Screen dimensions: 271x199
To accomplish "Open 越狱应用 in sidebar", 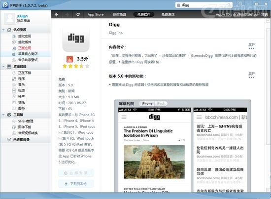I will pos(25,36).
